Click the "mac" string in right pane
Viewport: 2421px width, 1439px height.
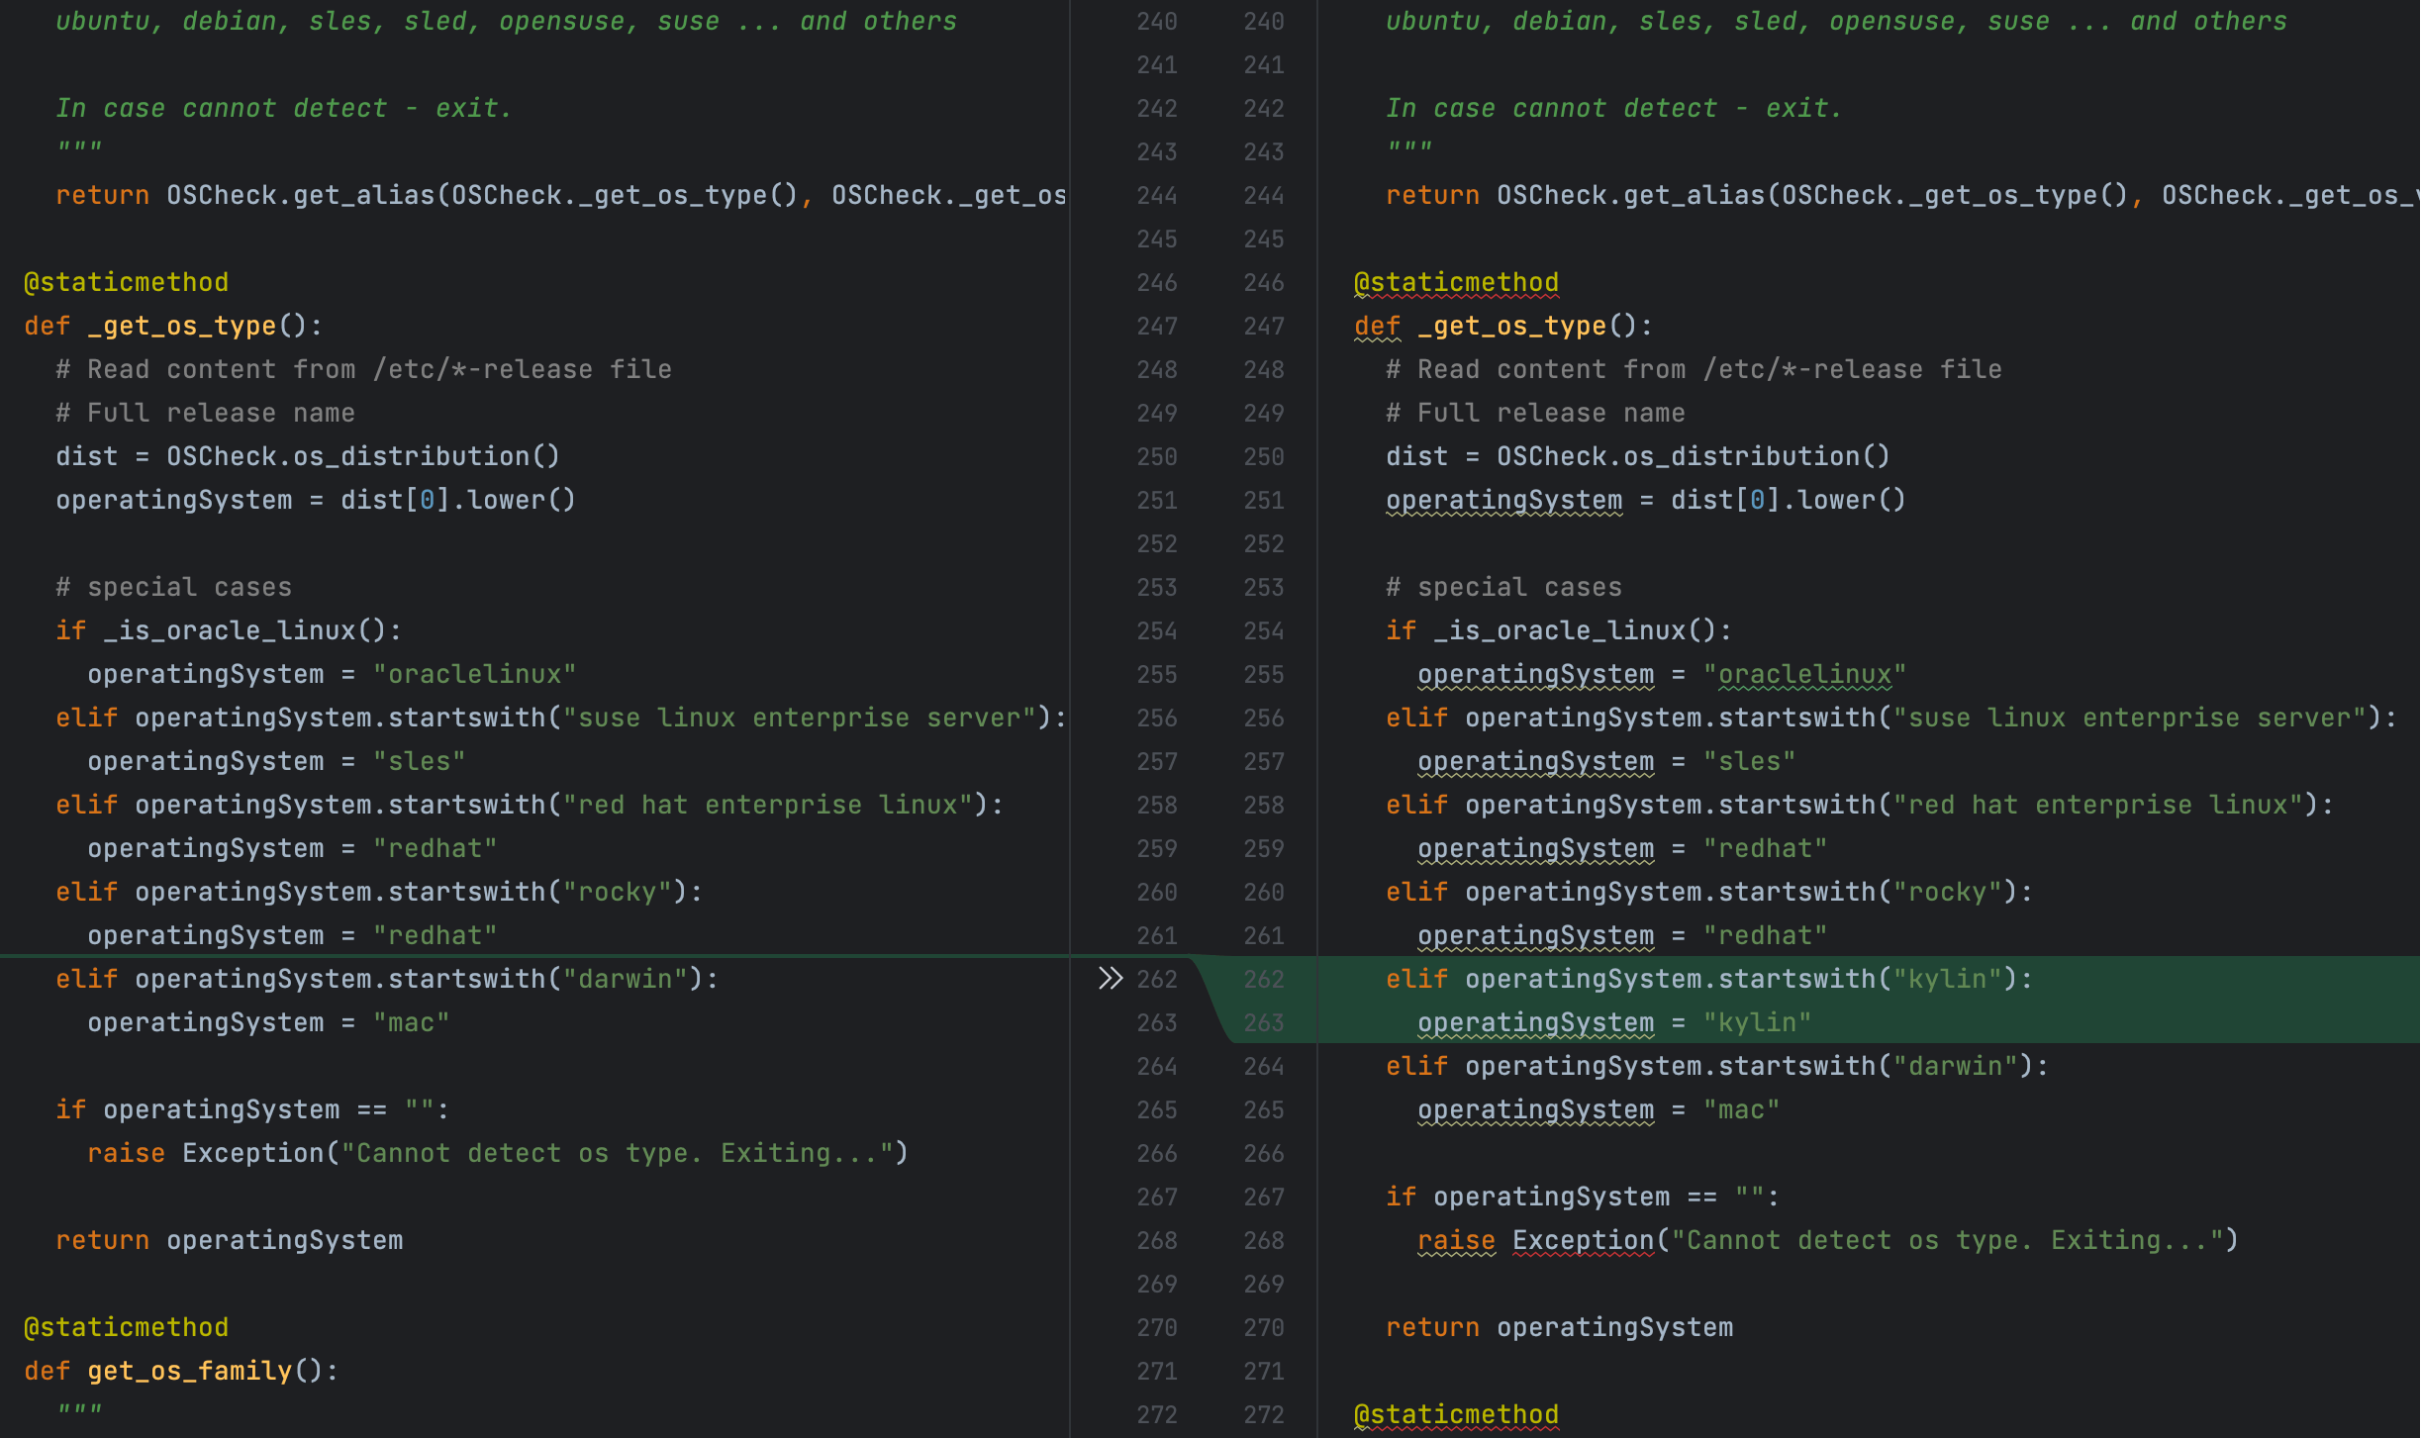1741,1109
